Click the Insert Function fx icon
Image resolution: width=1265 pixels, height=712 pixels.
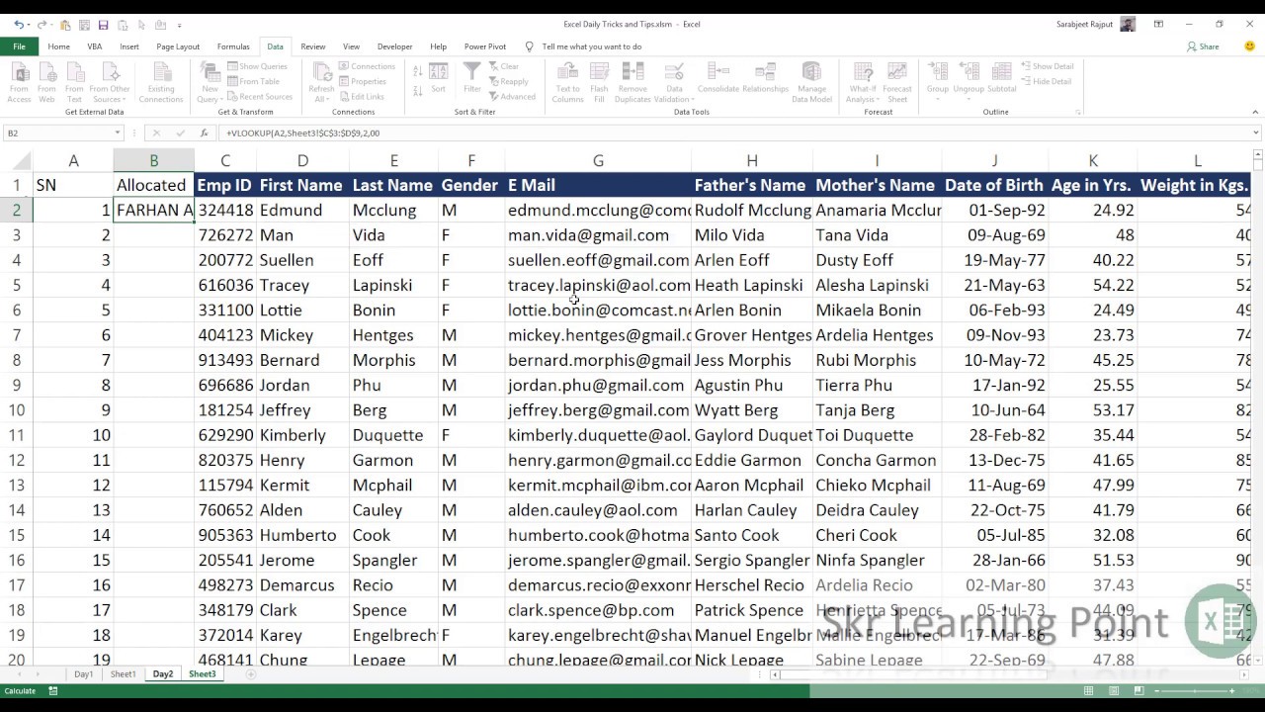point(204,133)
